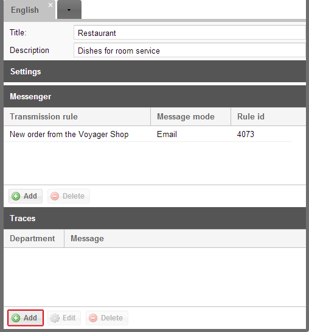Sort by Message mode column header
309x332 pixels.
pos(190,117)
